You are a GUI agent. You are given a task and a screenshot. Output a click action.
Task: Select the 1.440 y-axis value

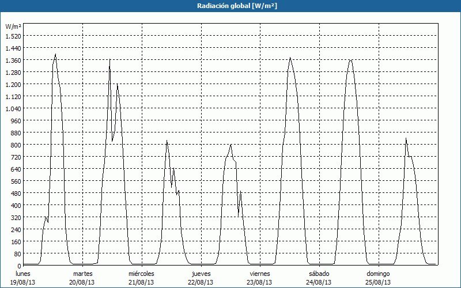tap(13, 48)
